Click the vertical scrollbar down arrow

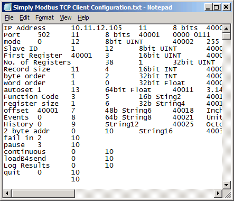click(227, 185)
